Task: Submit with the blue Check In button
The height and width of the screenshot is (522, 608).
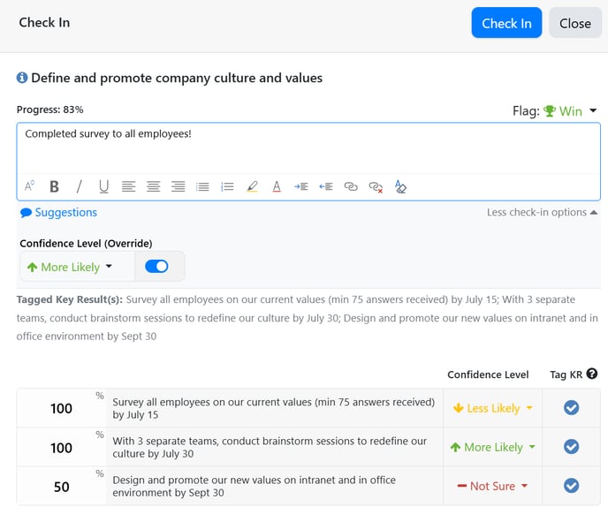Action: pyautogui.click(x=506, y=23)
